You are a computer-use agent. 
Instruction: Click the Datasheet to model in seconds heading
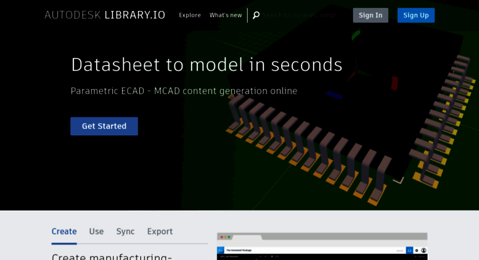207,65
